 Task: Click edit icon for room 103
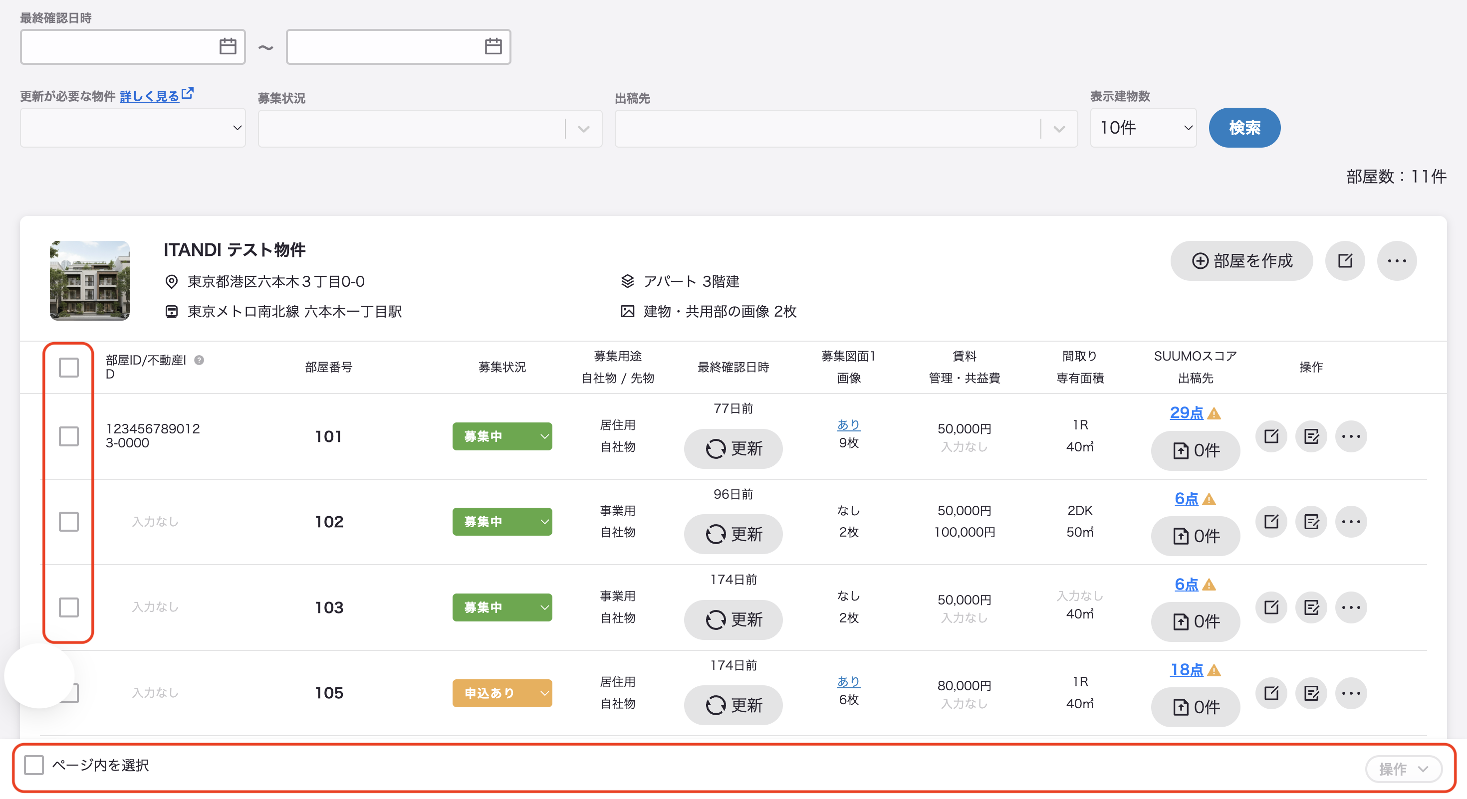click(x=1271, y=608)
